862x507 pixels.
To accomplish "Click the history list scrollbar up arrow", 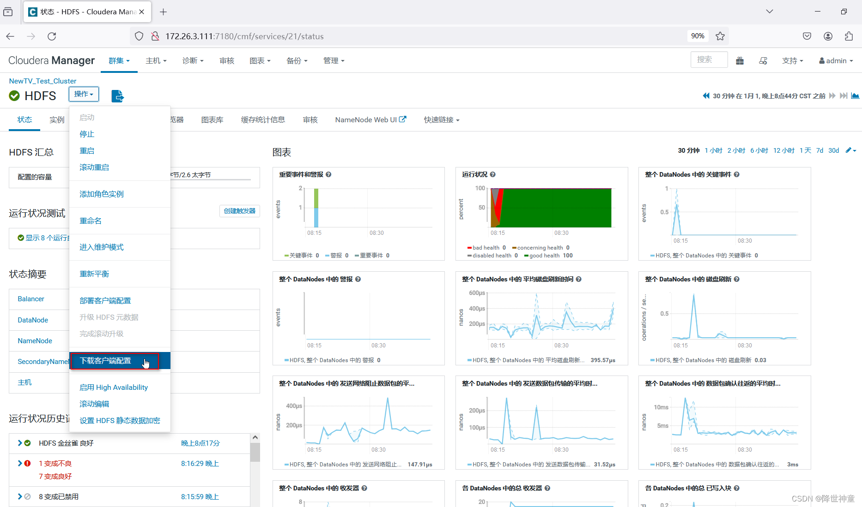I will pyautogui.click(x=255, y=437).
